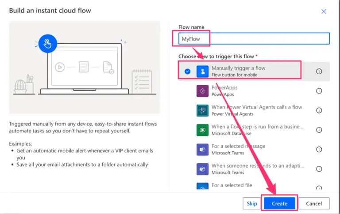The width and height of the screenshot is (340, 214).
Task: Click the Cancel button
Action: [314, 203]
